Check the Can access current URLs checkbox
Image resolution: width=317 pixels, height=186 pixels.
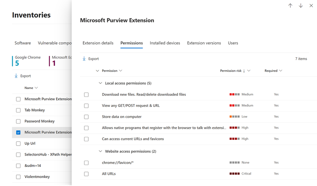(86, 139)
